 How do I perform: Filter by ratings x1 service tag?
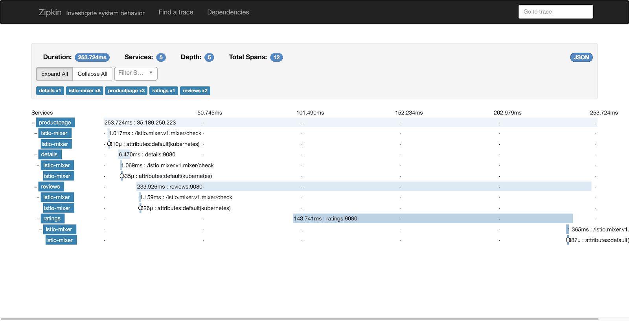(x=164, y=91)
